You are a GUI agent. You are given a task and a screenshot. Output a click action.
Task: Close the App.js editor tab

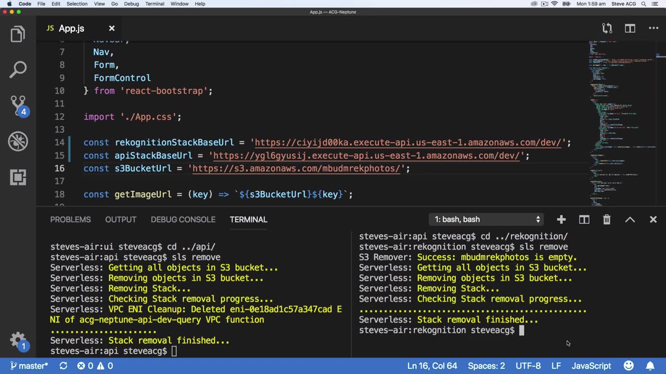click(111, 29)
